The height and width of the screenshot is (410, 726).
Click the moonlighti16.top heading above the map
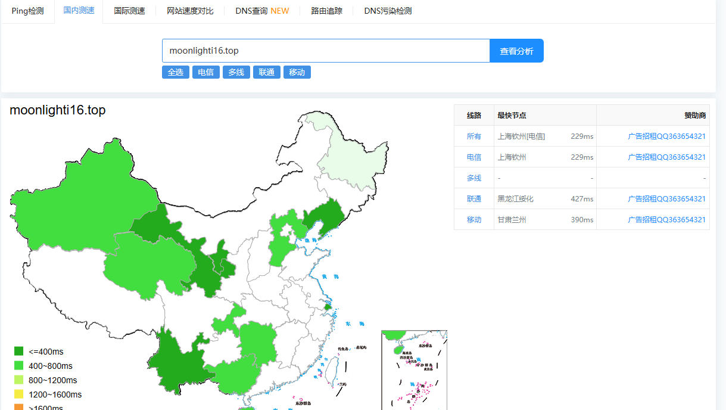pyautogui.click(x=58, y=110)
